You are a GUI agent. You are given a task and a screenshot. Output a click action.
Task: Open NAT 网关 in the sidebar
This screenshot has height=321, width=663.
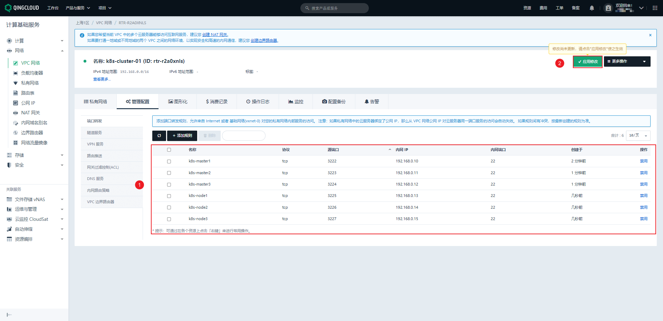point(30,113)
